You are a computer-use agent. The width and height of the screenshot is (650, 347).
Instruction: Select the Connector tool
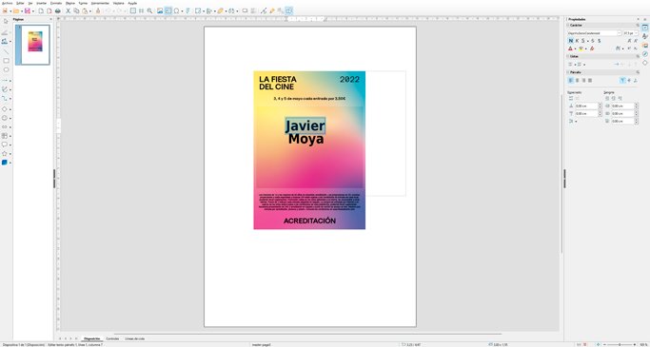5,99
